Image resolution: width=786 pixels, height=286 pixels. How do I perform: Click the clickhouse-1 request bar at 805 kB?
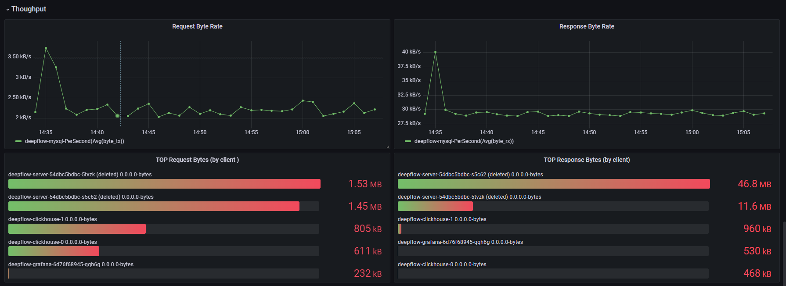click(77, 229)
